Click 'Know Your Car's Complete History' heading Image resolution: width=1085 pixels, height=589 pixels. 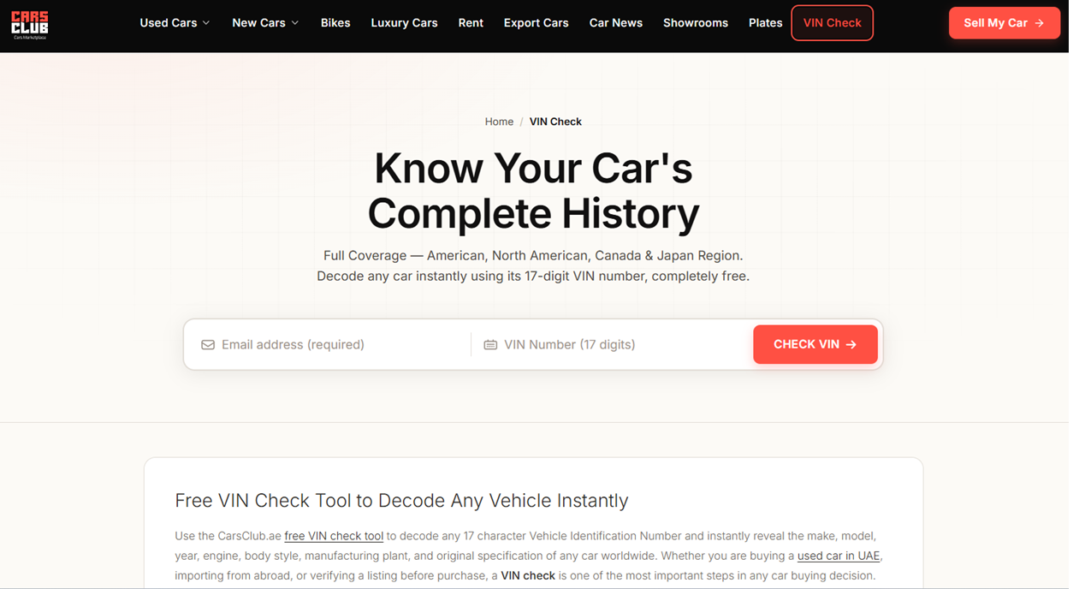coord(533,191)
